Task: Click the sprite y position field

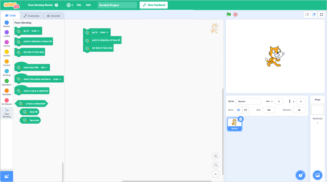Action: pyautogui.click(x=301, y=101)
